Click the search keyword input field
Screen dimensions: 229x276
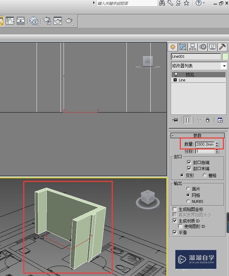(127, 3)
